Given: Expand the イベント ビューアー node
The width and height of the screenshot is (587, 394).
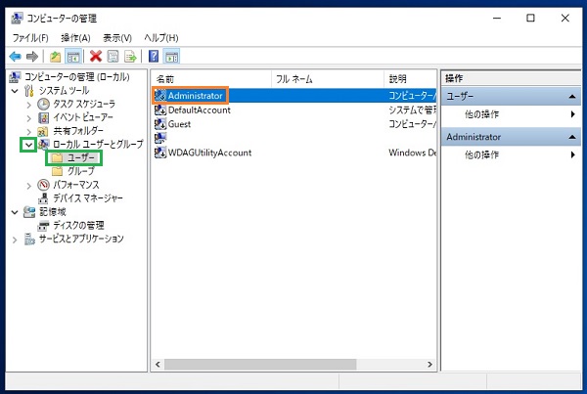Looking at the screenshot, I should pos(28,118).
